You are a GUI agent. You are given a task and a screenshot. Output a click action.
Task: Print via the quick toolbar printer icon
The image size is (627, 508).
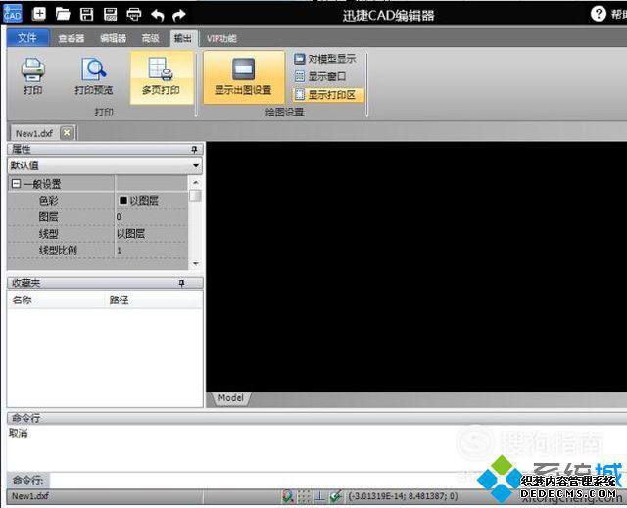(134, 15)
